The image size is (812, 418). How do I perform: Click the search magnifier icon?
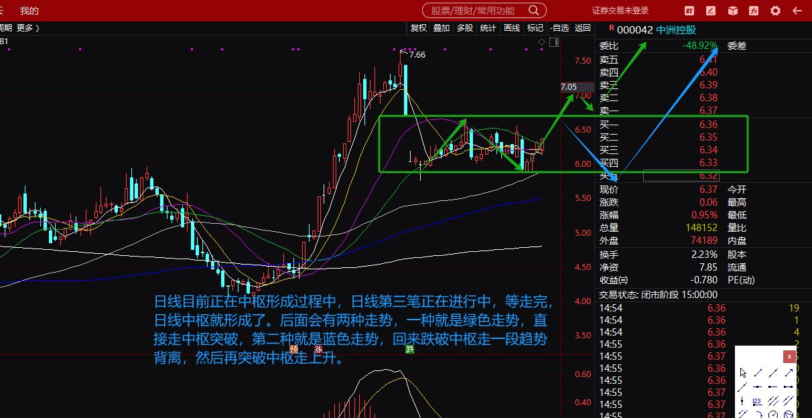[533, 11]
